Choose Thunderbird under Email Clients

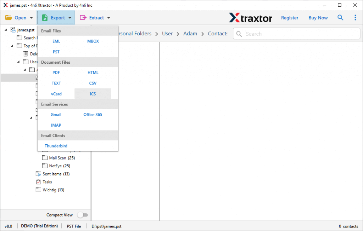(56, 146)
